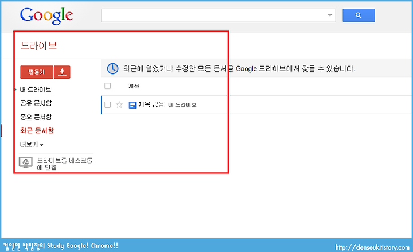This screenshot has width=413, height=252.
Task: Open the search options dropdown arrow
Action: 330,15
